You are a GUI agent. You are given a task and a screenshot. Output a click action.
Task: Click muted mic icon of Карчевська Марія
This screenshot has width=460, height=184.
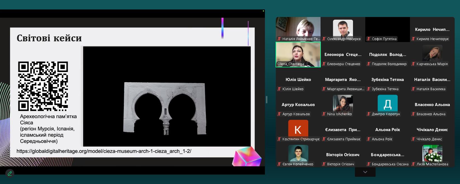[x=413, y=64]
